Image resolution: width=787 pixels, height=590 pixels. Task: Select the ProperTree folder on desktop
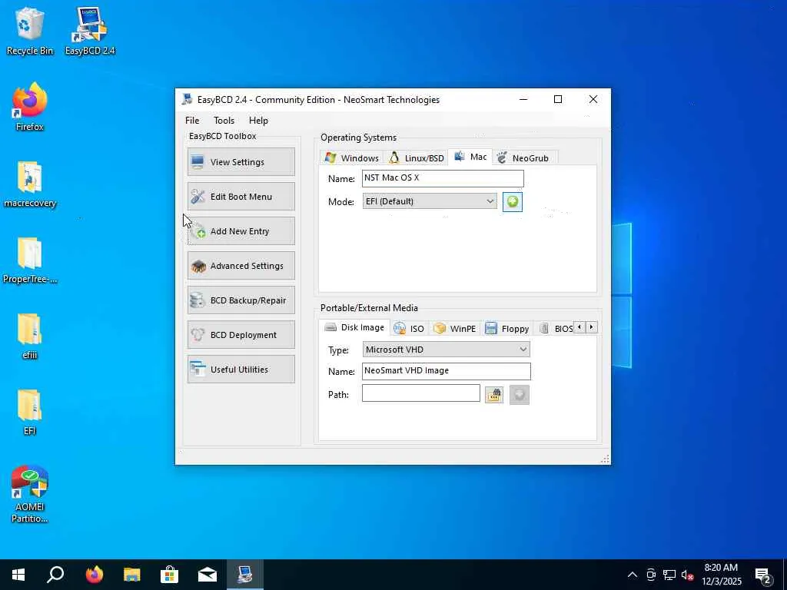tap(30, 260)
